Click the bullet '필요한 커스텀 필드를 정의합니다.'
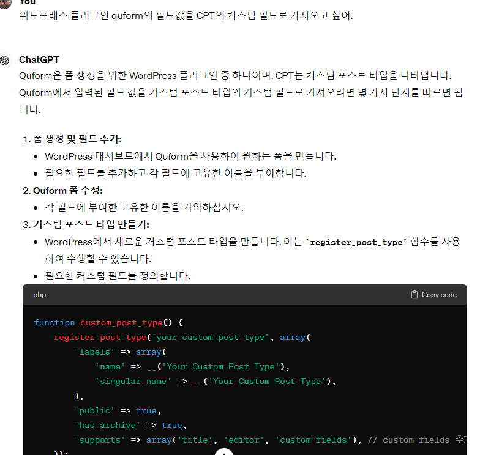Image resolution: width=480 pixels, height=455 pixels. (118, 276)
